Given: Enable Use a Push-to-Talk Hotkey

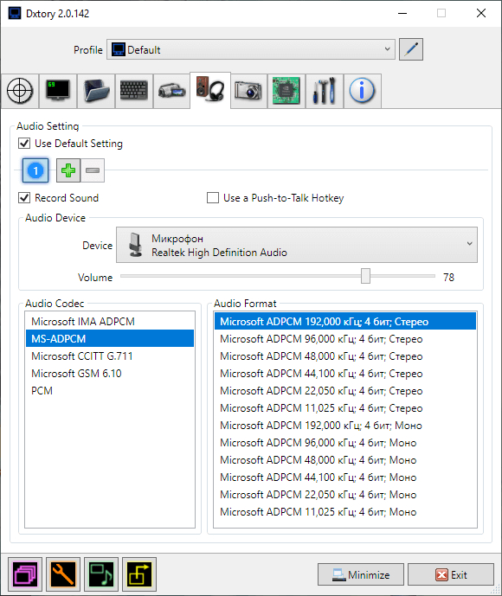Looking at the screenshot, I should pyautogui.click(x=213, y=198).
